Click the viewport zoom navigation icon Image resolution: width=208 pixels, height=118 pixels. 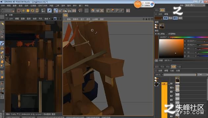pos(146,19)
